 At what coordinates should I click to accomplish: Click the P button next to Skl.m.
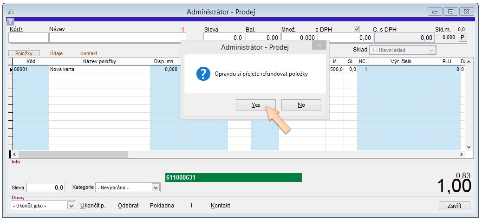462,38
